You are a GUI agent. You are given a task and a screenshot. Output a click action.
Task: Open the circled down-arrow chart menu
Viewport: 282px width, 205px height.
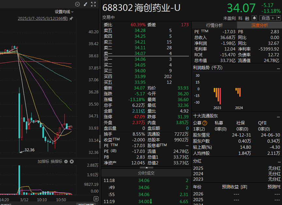tap(77, 4)
